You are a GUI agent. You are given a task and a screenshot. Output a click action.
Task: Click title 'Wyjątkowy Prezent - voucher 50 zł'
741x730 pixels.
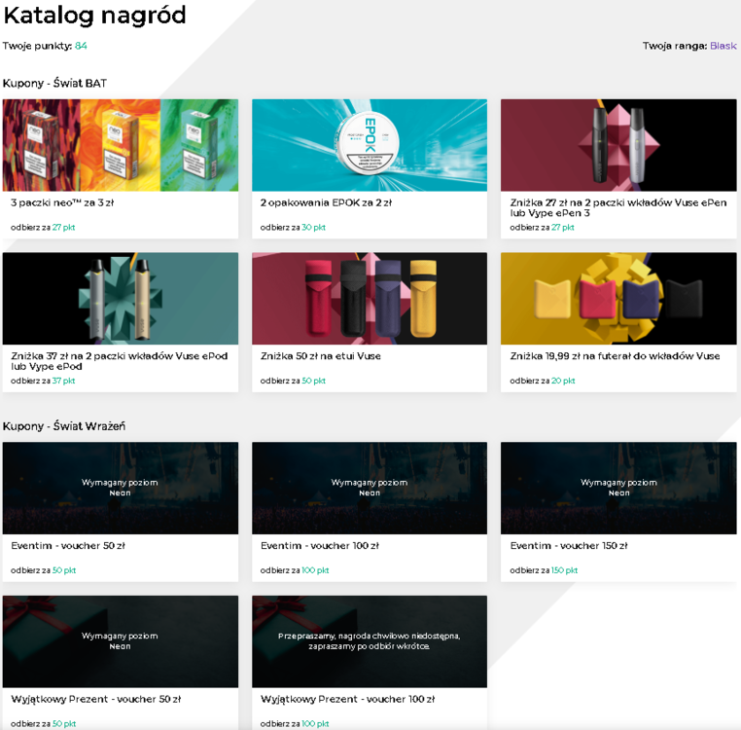pos(96,699)
